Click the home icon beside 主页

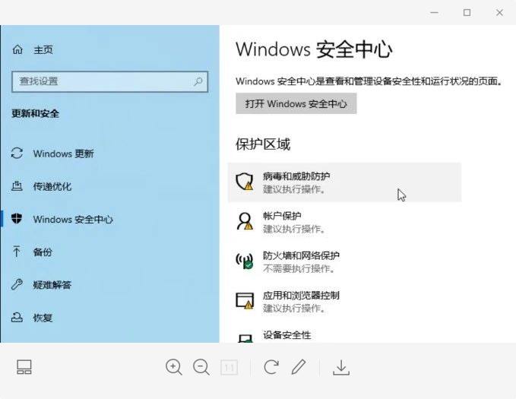17,49
